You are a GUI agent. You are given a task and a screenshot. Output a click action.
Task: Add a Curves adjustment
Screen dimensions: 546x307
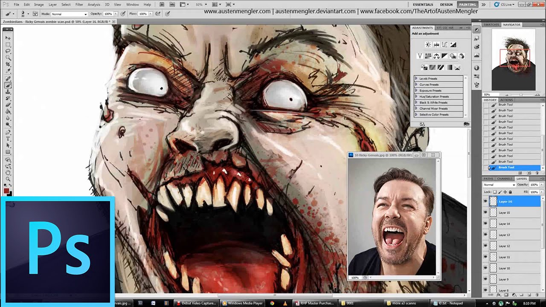[444, 44]
